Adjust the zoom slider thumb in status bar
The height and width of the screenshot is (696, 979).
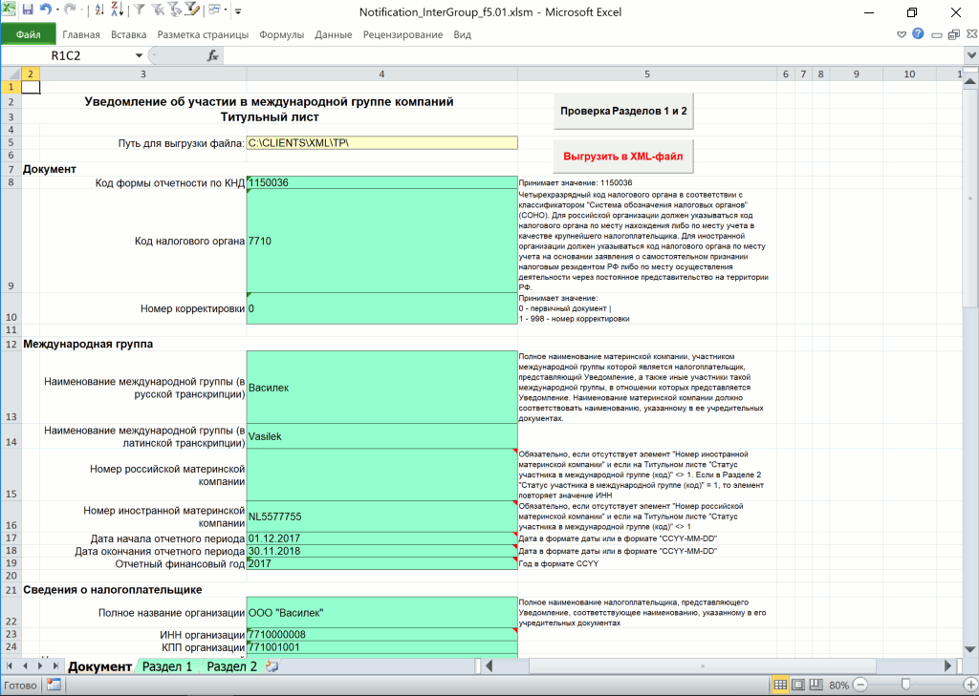(905, 685)
